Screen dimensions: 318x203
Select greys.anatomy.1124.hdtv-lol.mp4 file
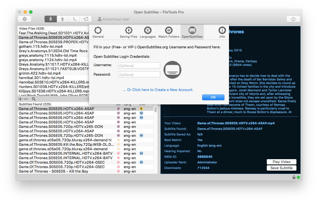(x=53, y=60)
